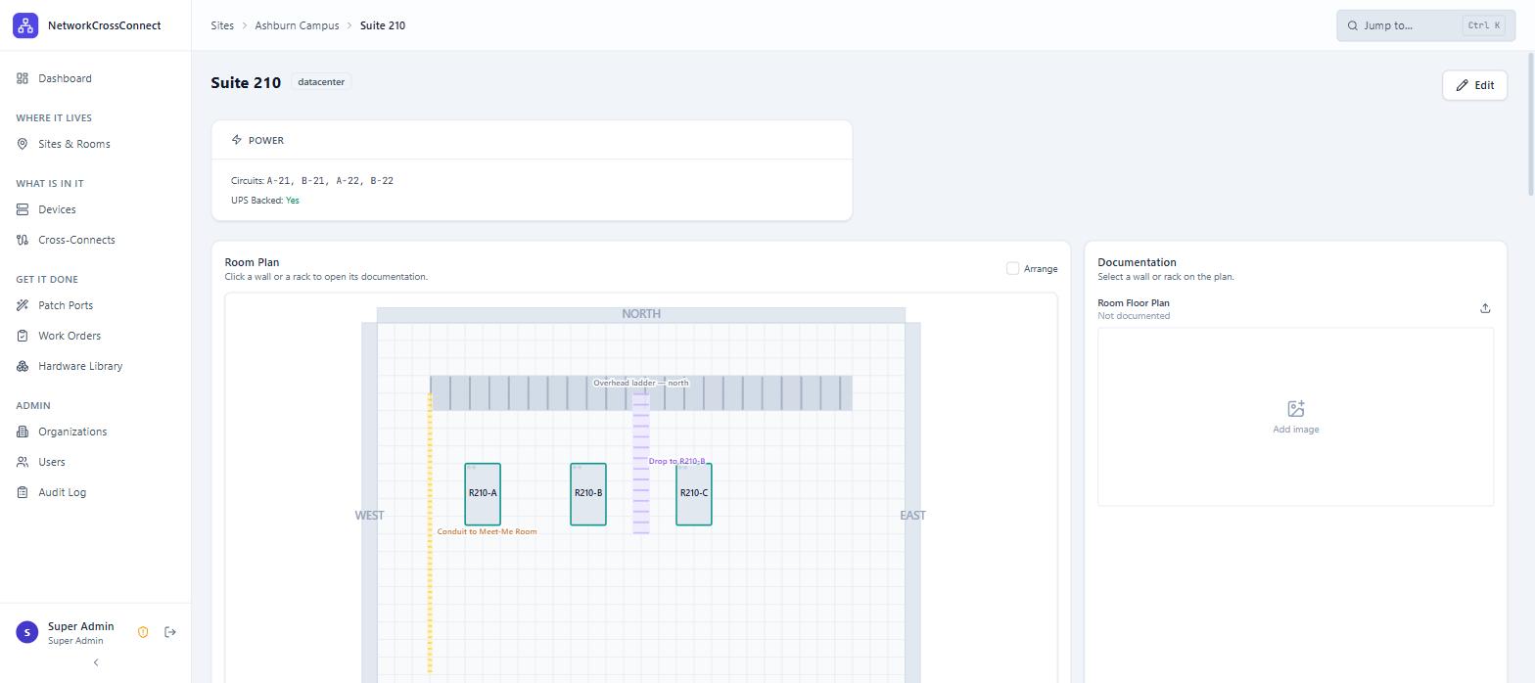Select the NORTH wall
The image size is (1535, 683).
[641, 314]
